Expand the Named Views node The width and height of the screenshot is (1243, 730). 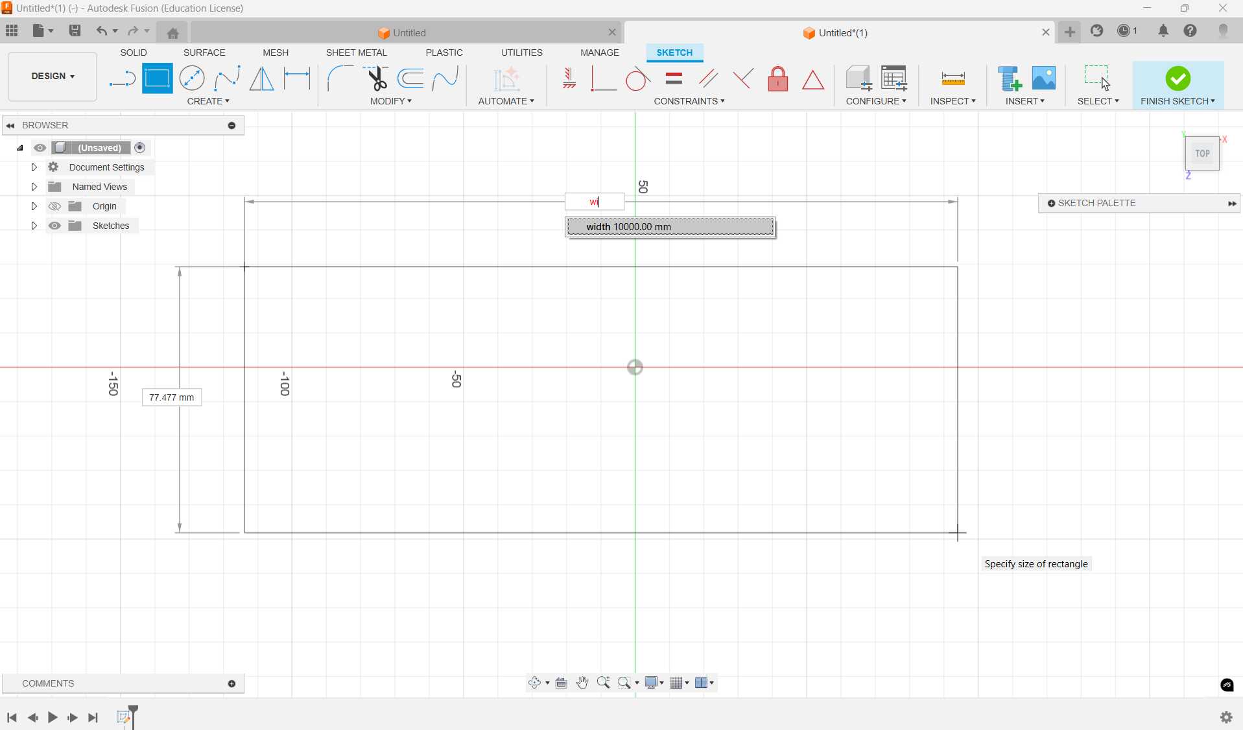(34, 187)
